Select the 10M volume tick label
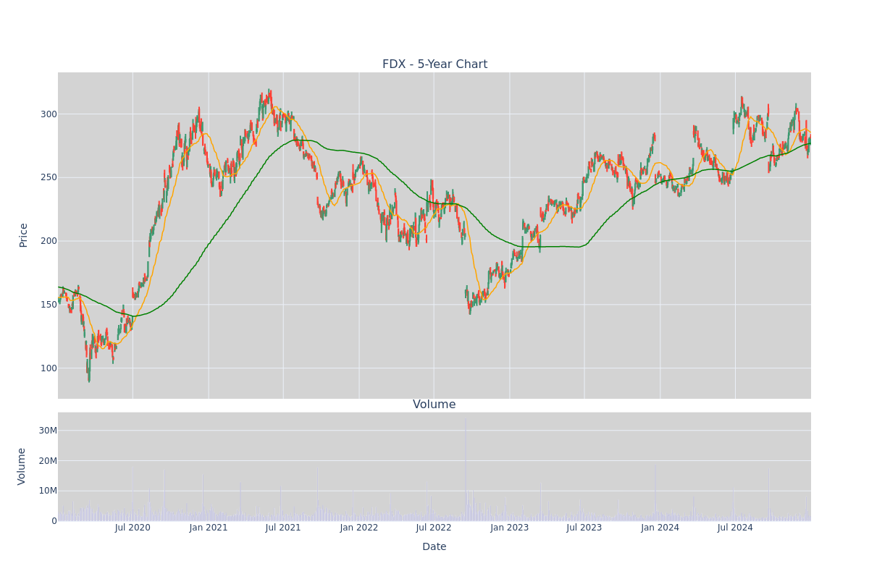Image resolution: width=869 pixels, height=579 pixels. (48, 491)
